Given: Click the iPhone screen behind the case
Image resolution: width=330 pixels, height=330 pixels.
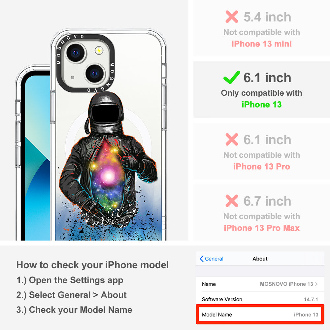Looking at the screenshot, I should click(x=38, y=158).
